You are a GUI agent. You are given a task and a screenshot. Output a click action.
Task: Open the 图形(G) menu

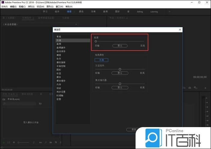(50, 7)
